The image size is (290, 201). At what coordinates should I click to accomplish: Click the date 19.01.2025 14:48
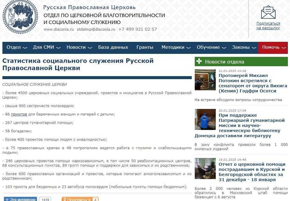(232, 159)
